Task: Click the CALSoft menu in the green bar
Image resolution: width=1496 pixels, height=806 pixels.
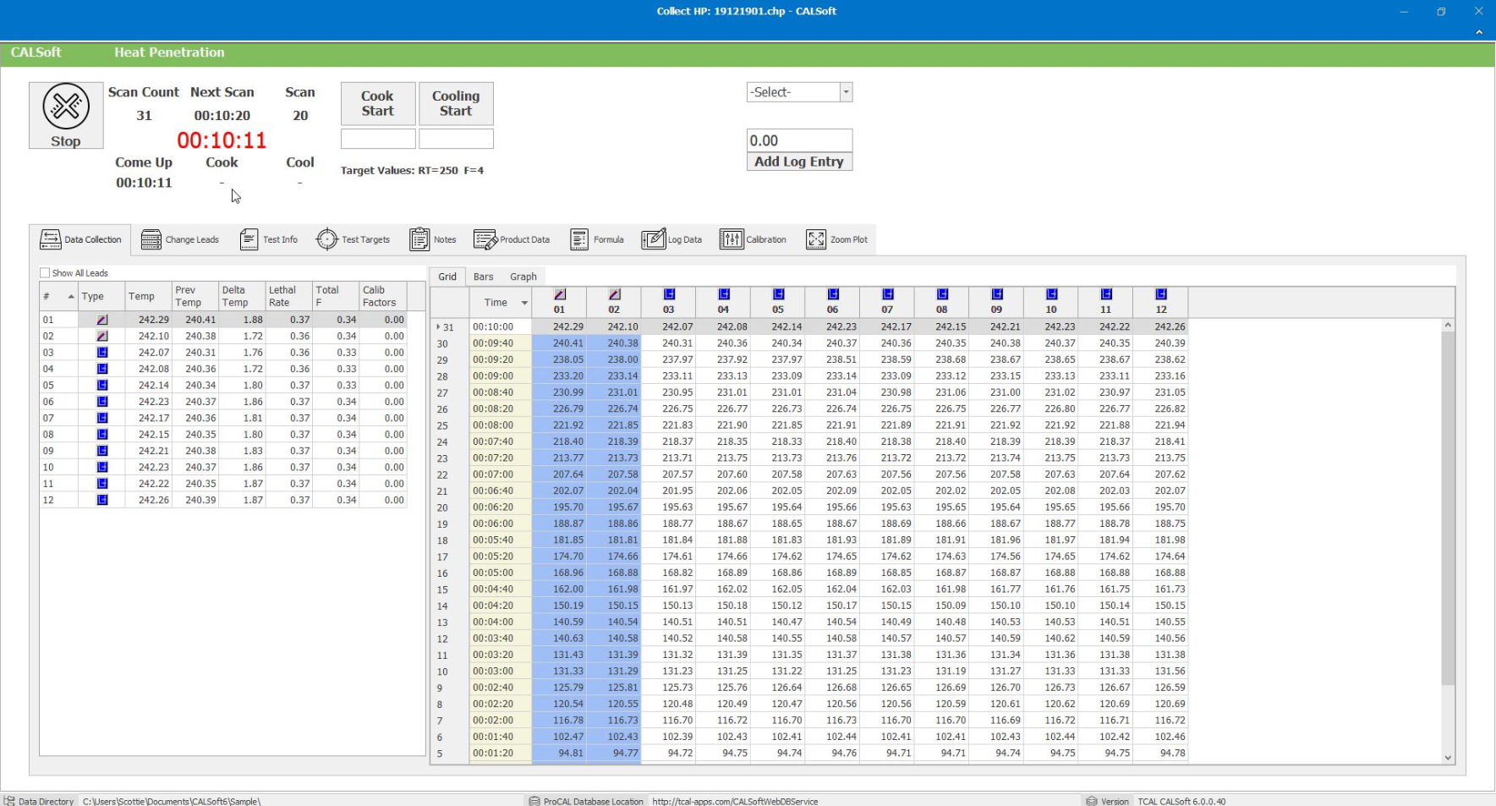Action: pos(36,52)
